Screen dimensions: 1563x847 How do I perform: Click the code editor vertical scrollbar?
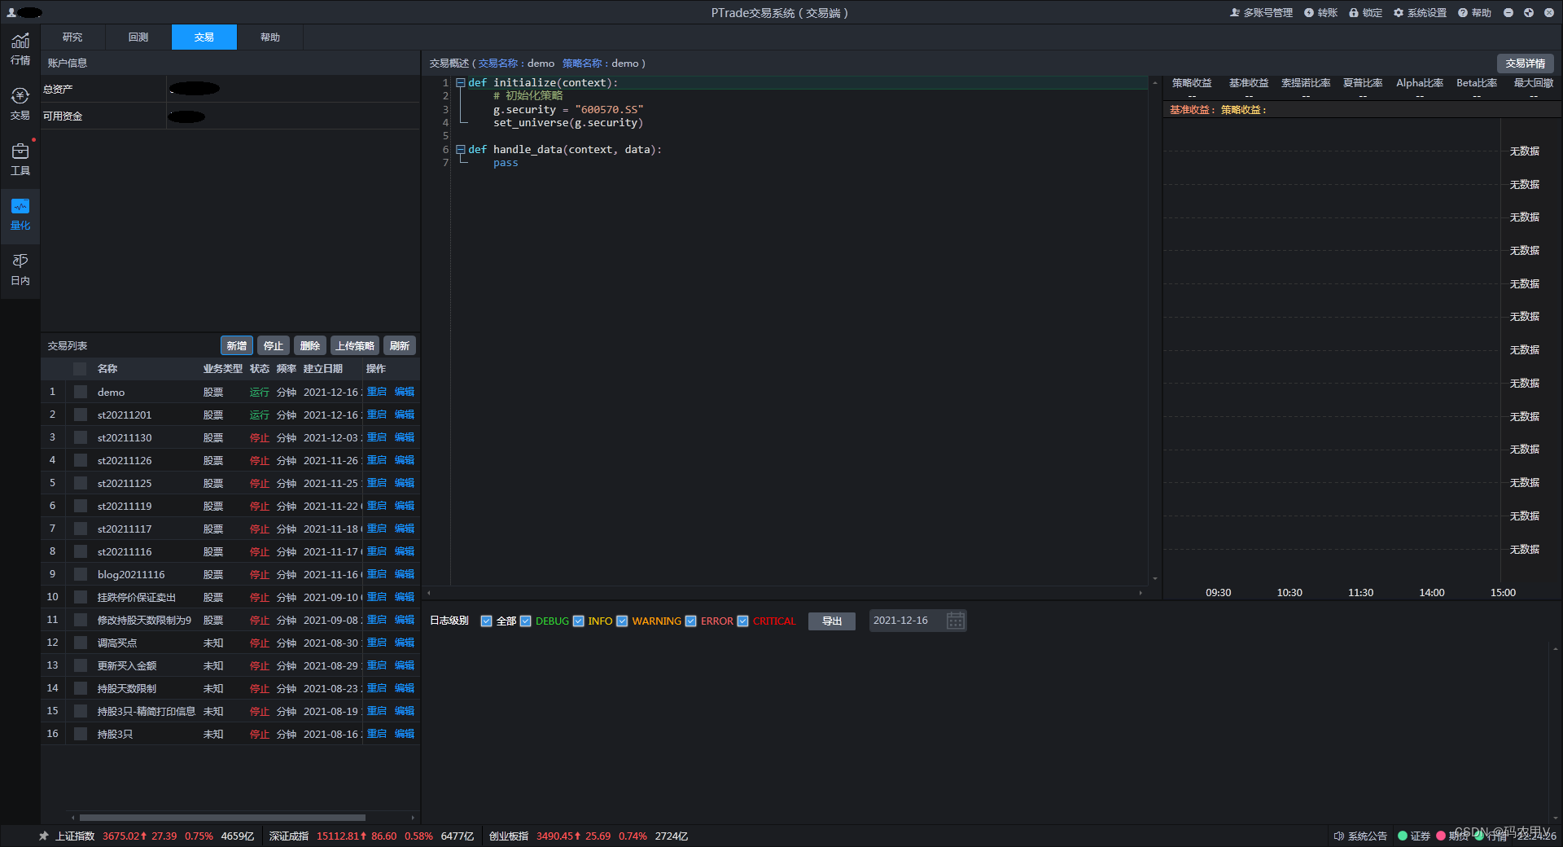pyautogui.click(x=1154, y=330)
